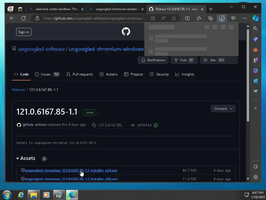The image size is (266, 200).
Task: Open the sidebar Games chess icon
Action: coord(256,60)
